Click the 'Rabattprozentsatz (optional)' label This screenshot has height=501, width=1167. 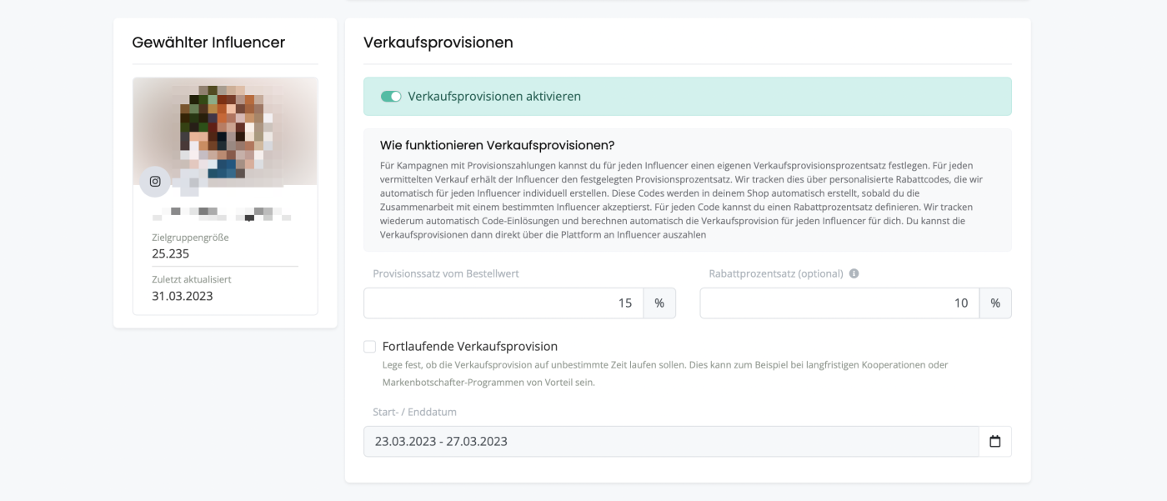(x=776, y=273)
